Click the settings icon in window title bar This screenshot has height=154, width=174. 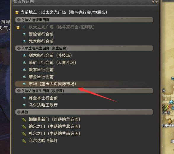155,2
